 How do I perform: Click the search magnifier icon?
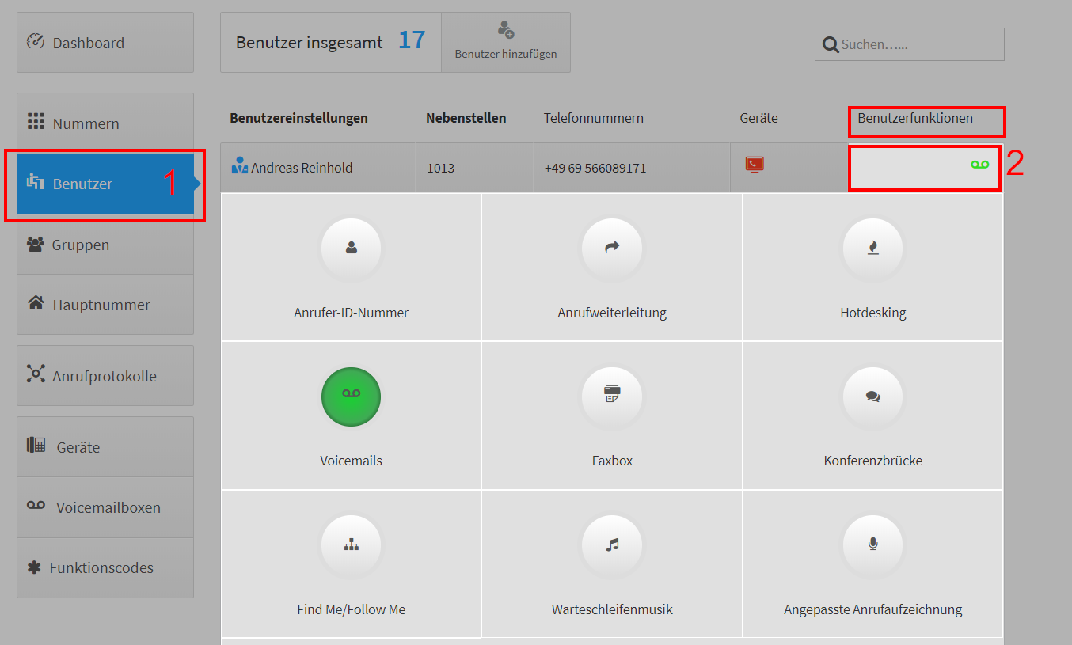tap(830, 44)
